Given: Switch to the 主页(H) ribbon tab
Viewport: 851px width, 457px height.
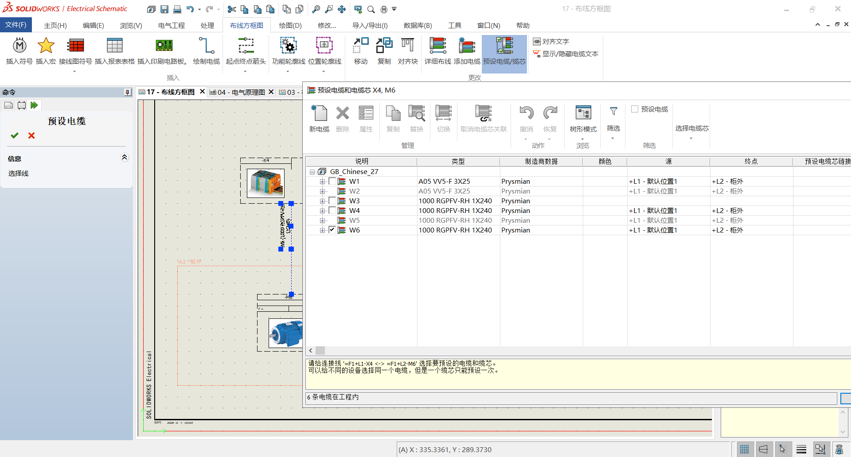Looking at the screenshot, I should coord(55,26).
